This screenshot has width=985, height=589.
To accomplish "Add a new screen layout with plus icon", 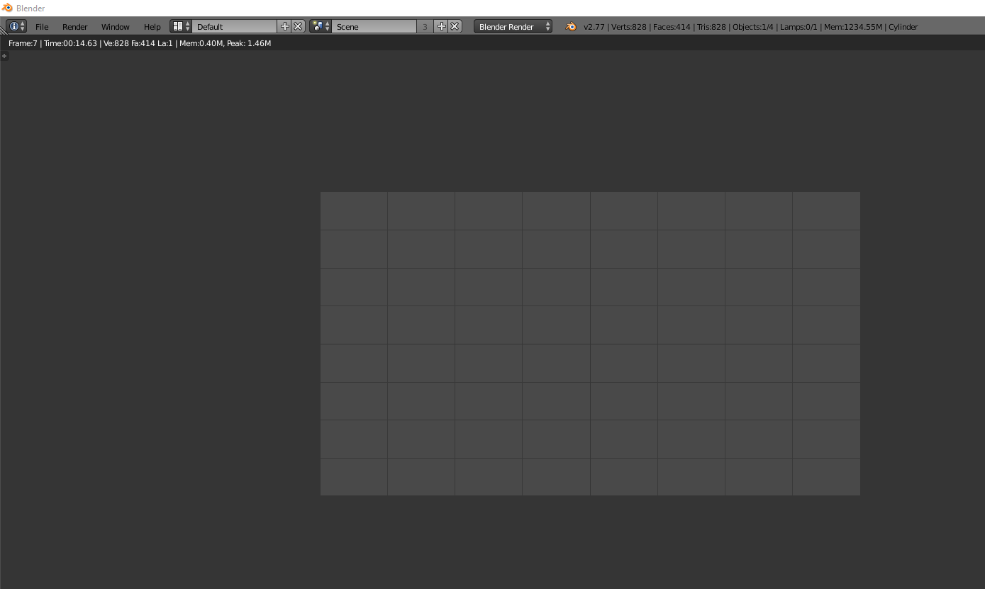I will point(284,26).
